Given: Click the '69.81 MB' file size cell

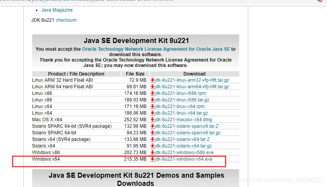Looking at the screenshot, I should point(135,87).
